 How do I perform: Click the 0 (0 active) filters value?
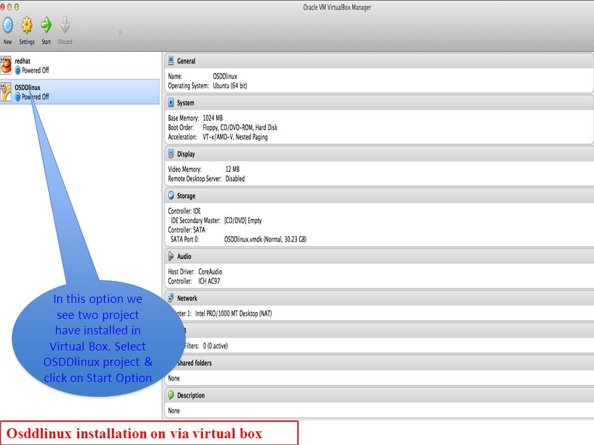[x=215, y=346]
